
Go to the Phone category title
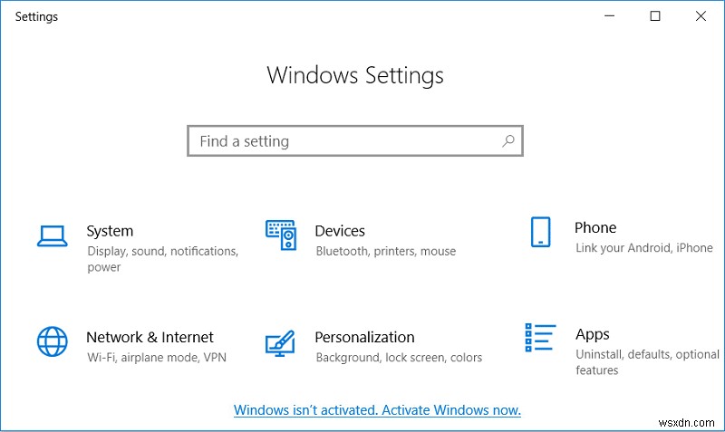click(x=595, y=227)
